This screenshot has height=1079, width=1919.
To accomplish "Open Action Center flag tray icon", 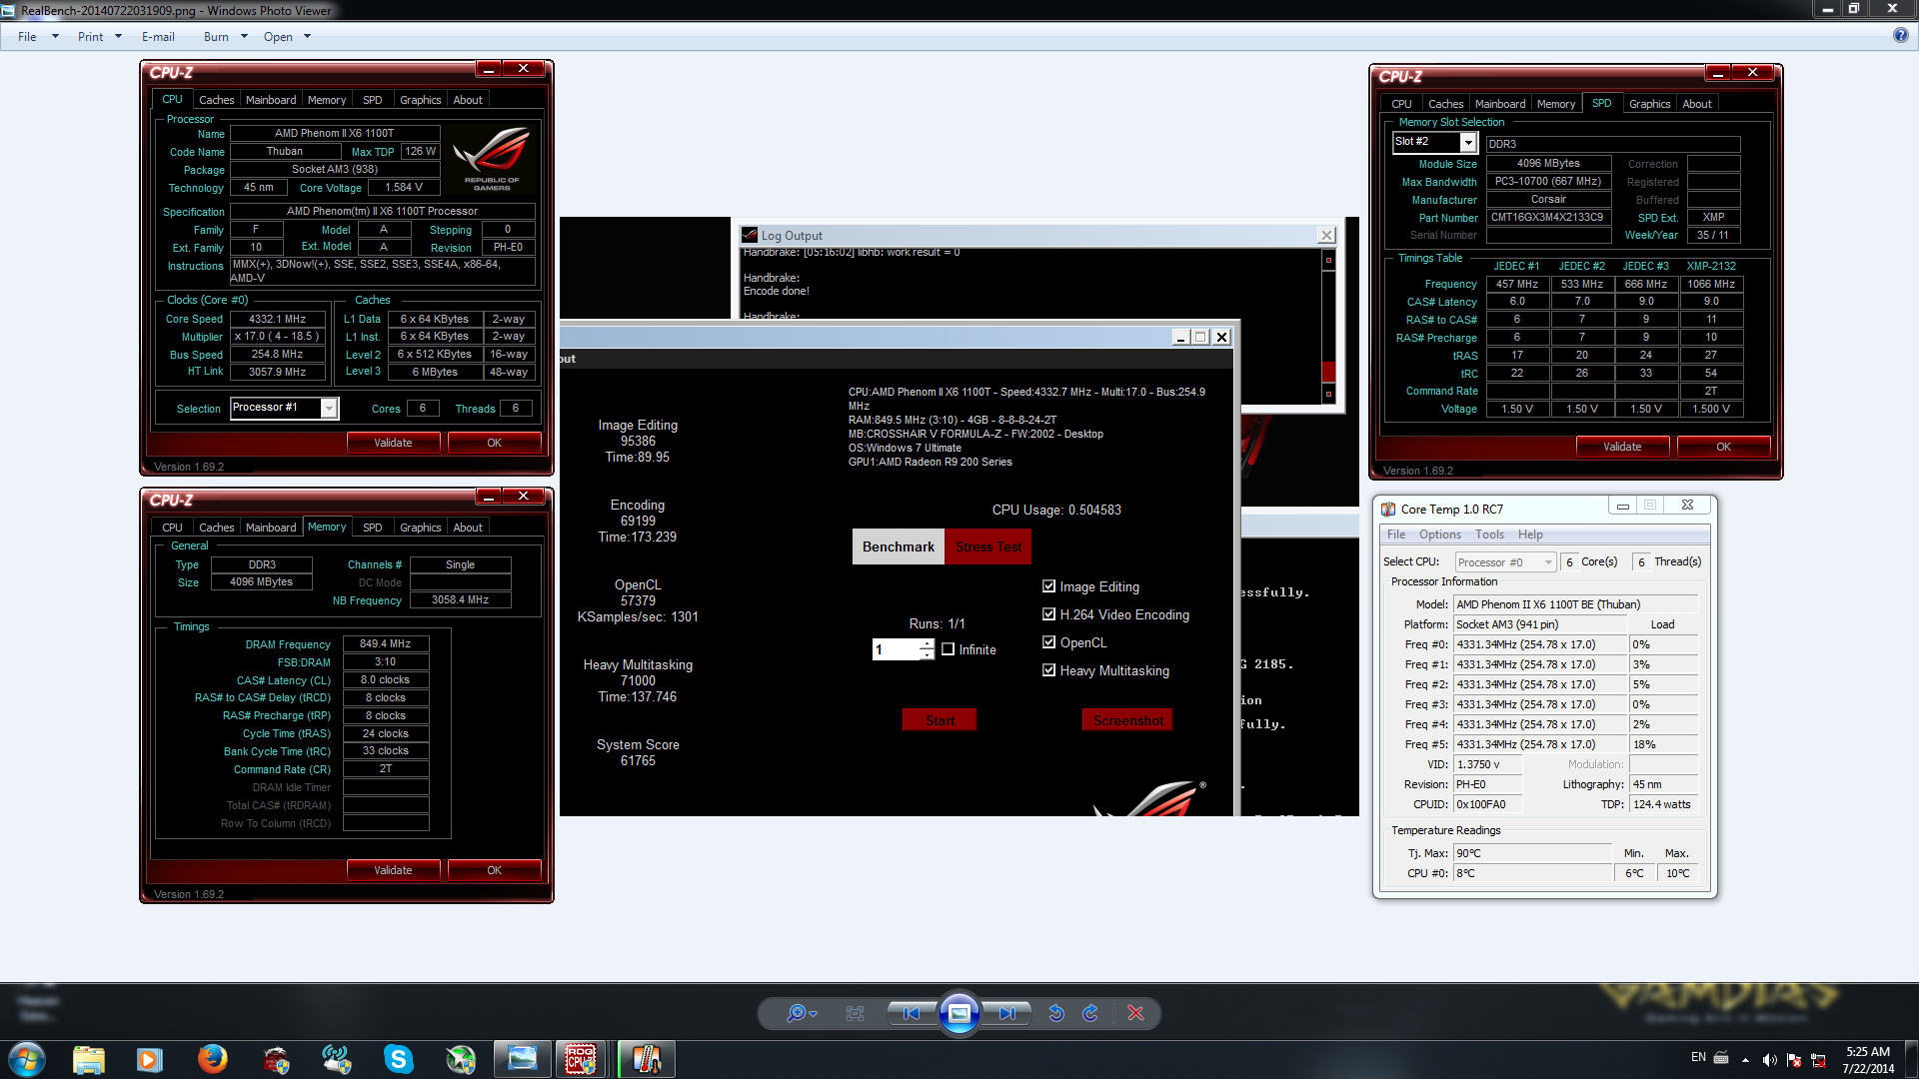I will pyautogui.click(x=1794, y=1060).
